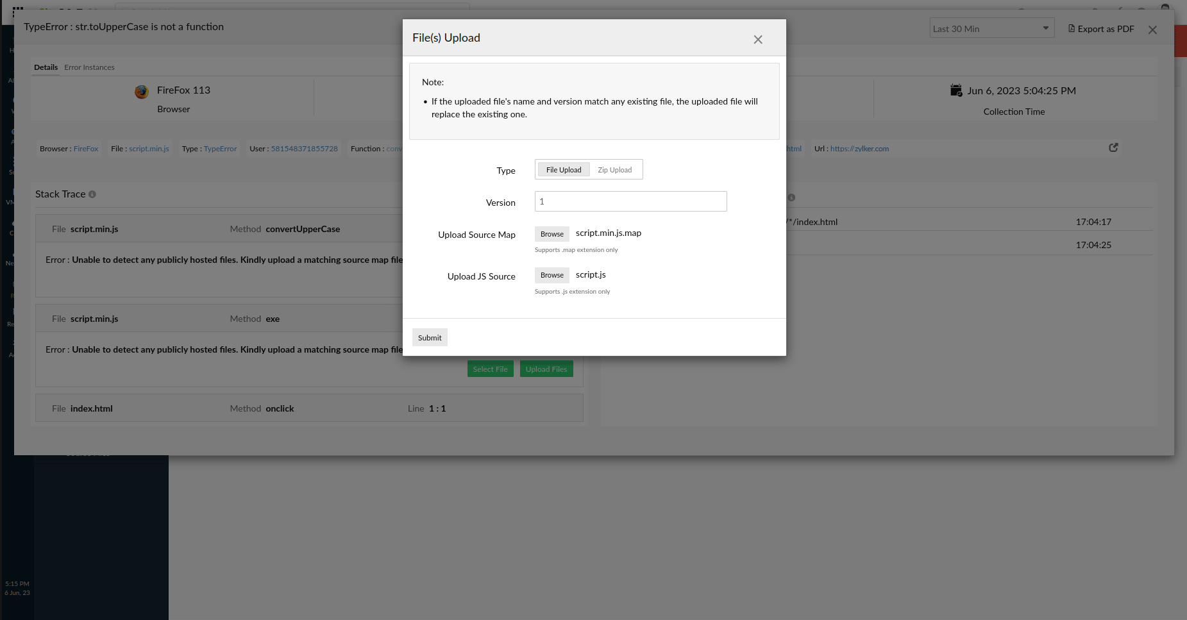Image resolution: width=1187 pixels, height=620 pixels.
Task: Browse for a source map file
Action: (551, 234)
